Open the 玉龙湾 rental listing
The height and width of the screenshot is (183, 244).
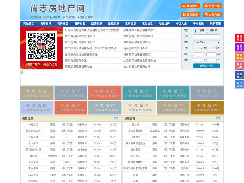(x=135, y=125)
